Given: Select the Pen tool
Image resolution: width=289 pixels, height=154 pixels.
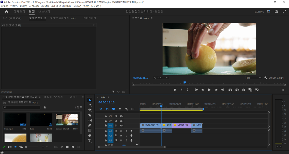Looking at the screenshot, I should click(x=90, y=125).
